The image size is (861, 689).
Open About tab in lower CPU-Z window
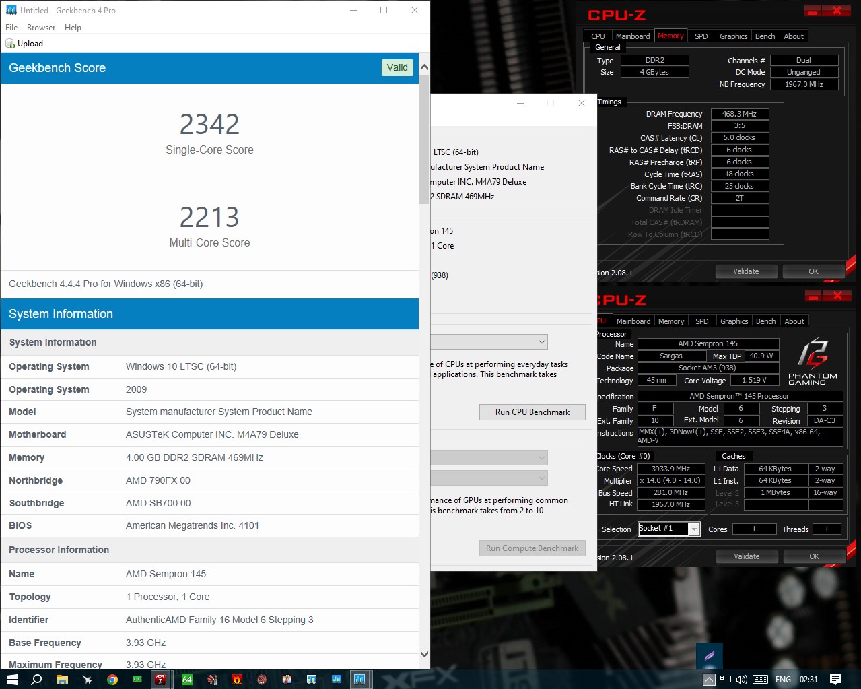pos(794,321)
